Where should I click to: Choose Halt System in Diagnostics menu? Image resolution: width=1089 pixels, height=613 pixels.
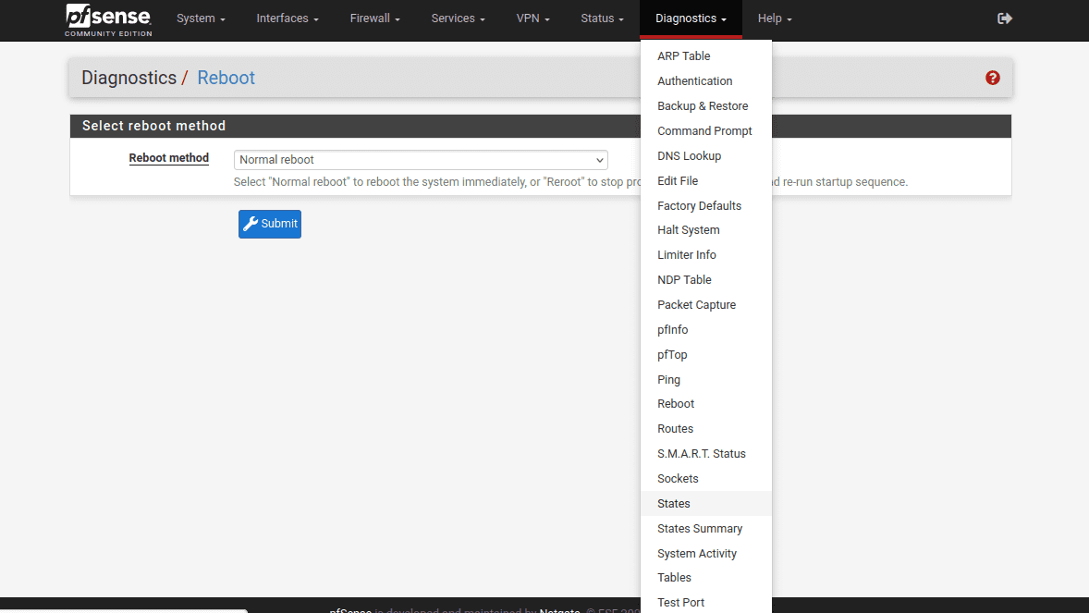(688, 230)
